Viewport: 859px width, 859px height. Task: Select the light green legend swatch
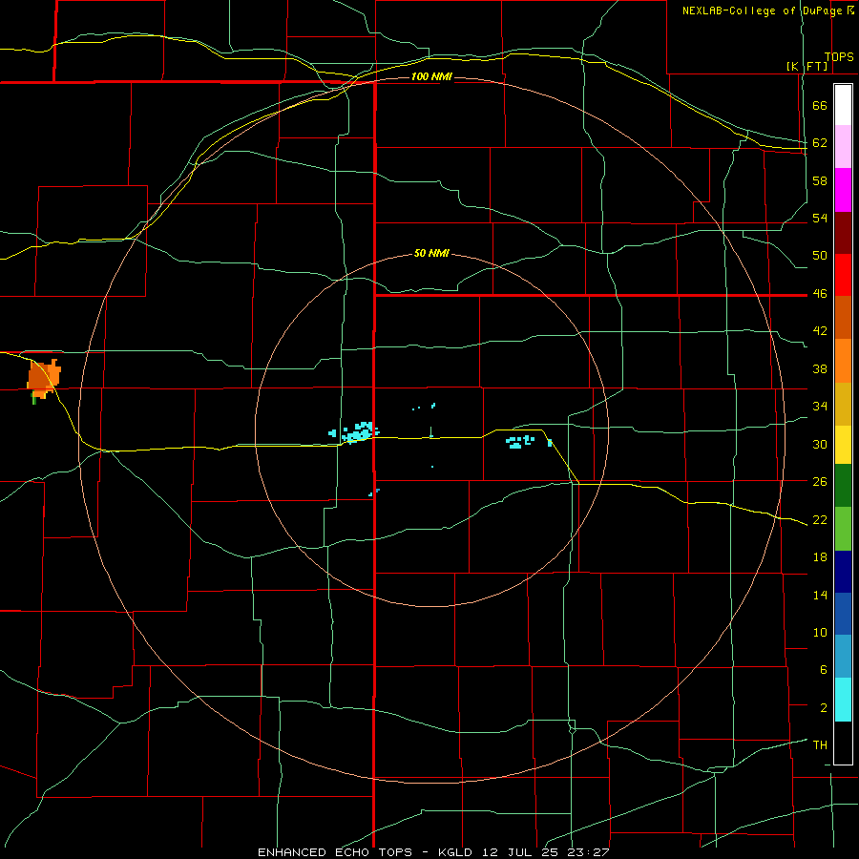(x=843, y=529)
